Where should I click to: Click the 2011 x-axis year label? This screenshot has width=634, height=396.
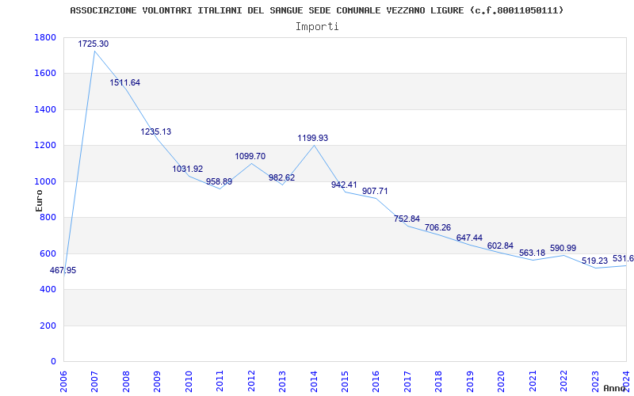click(x=220, y=381)
